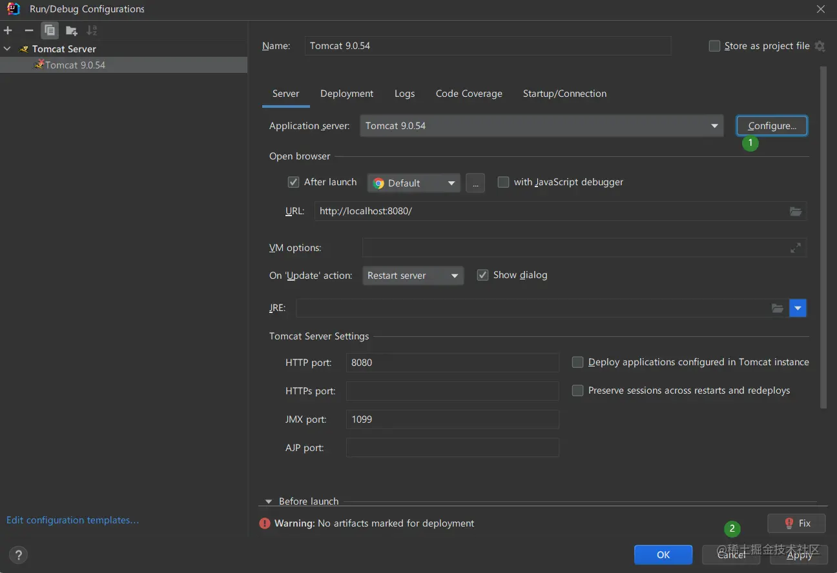Screen dimensions: 837x573
Task: Enable with JavaScript debugger
Action: pyautogui.click(x=503, y=183)
